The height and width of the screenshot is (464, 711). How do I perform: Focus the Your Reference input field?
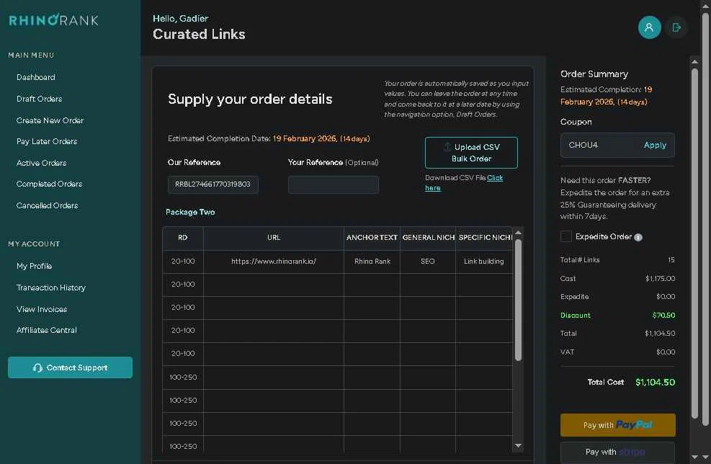[x=334, y=184]
